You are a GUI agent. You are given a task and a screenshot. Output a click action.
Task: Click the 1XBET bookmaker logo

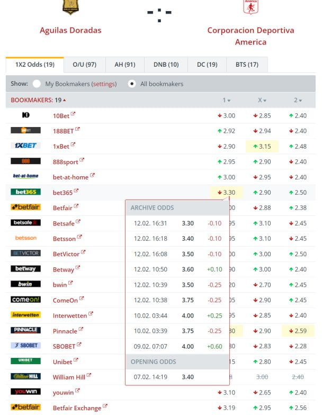click(25, 146)
